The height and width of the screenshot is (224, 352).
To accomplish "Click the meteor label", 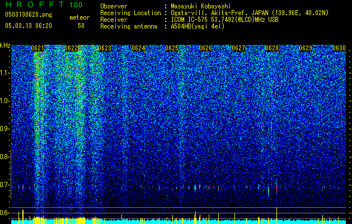I will (x=79, y=17).
